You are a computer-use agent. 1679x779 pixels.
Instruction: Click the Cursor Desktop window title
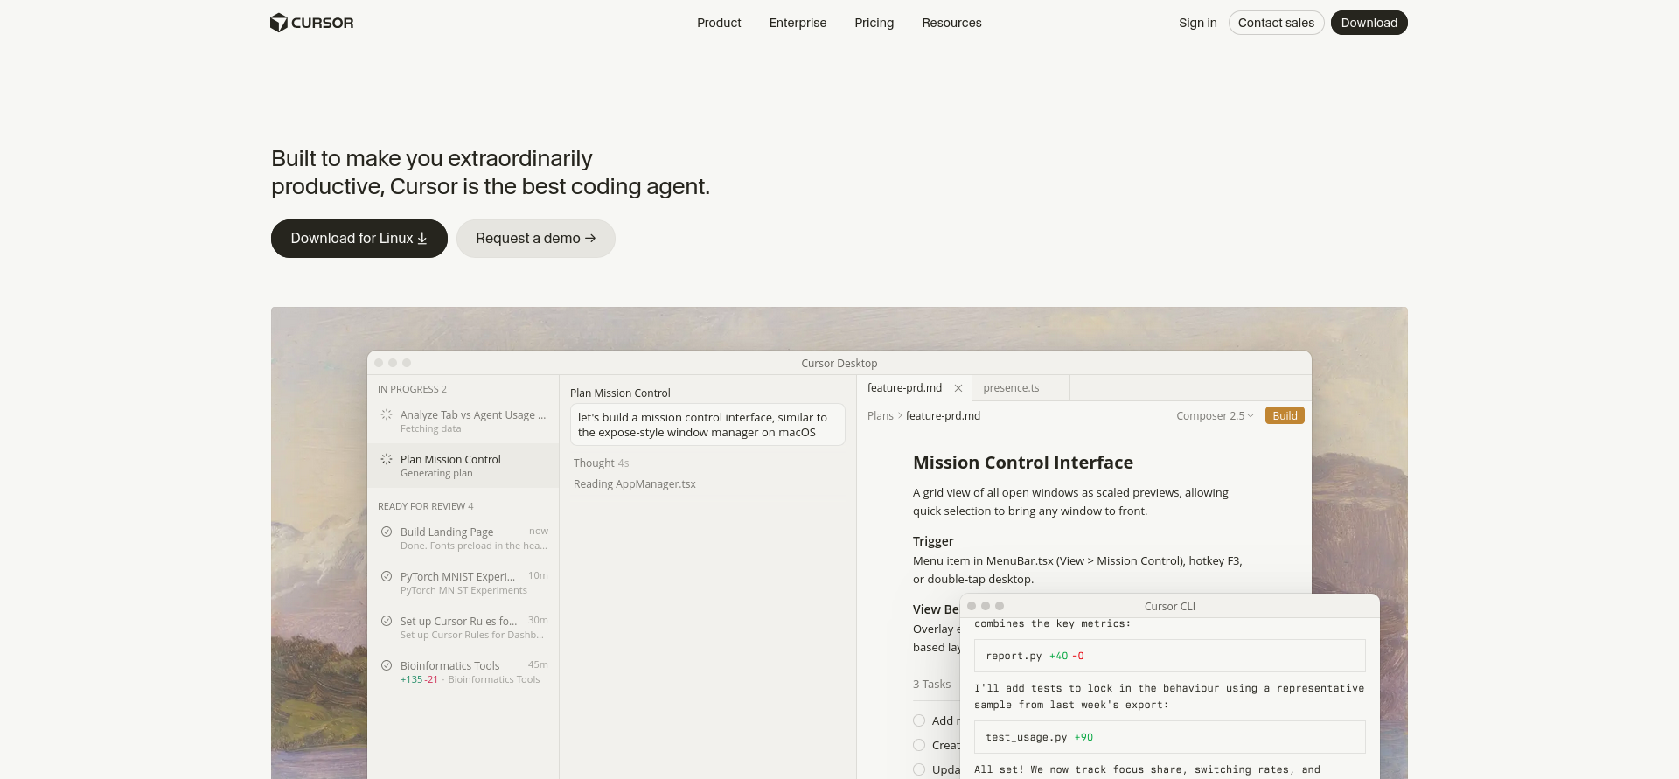839,364
